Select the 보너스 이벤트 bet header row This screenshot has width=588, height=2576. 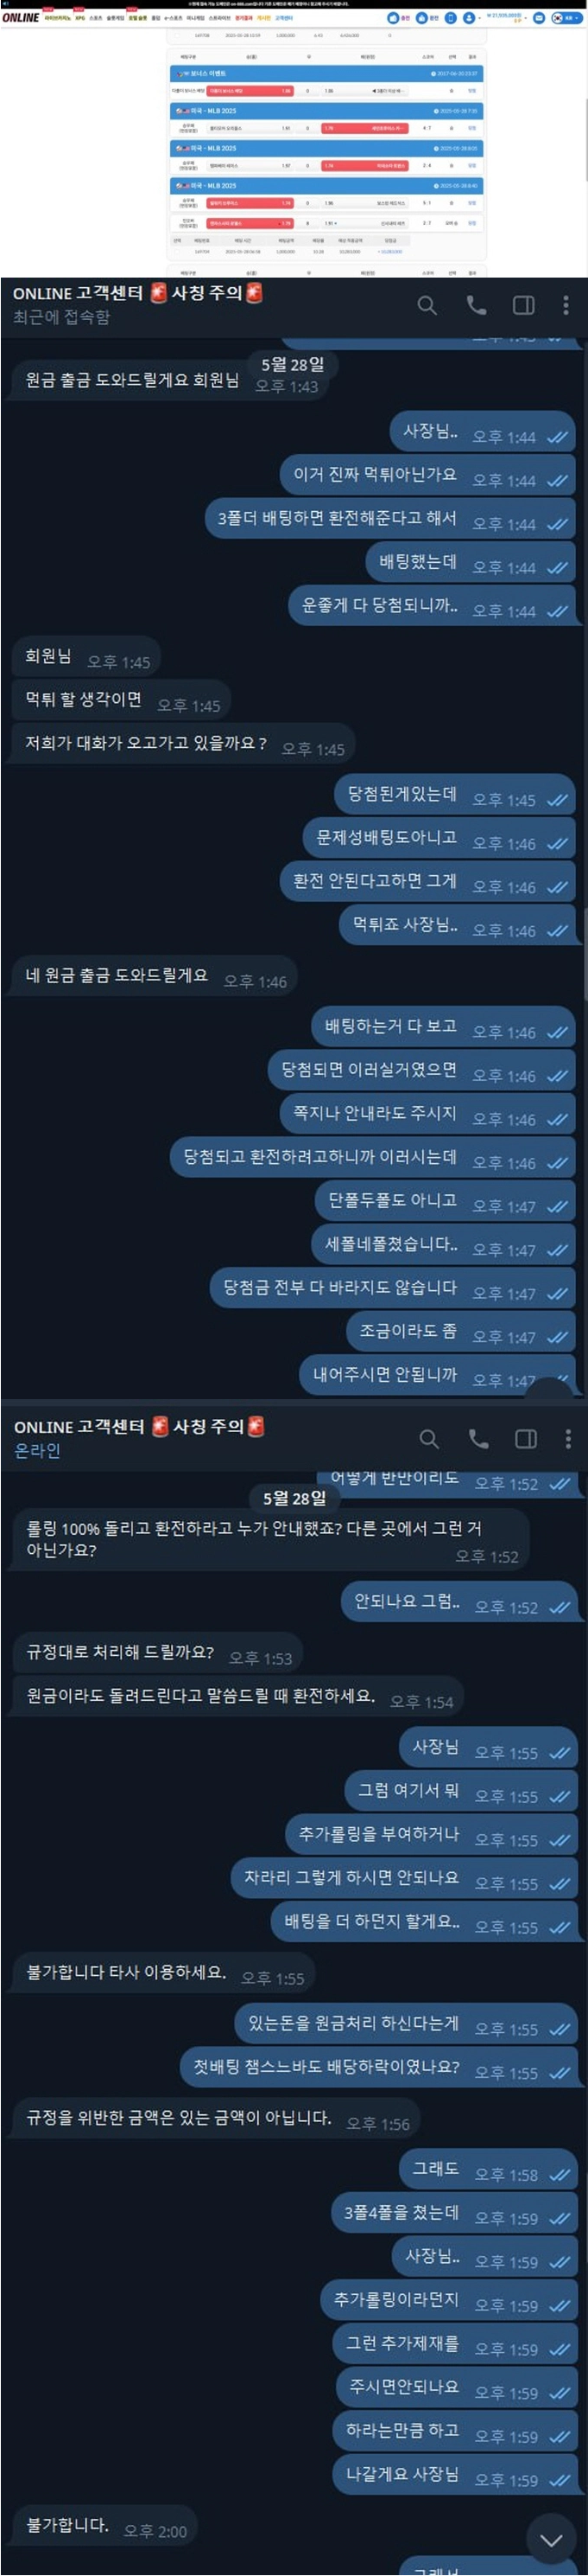coord(326,73)
